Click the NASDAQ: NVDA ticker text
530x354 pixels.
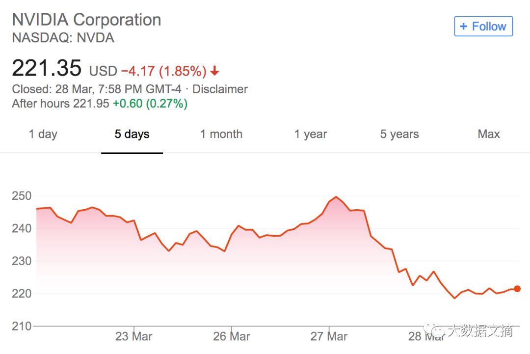click(x=63, y=38)
